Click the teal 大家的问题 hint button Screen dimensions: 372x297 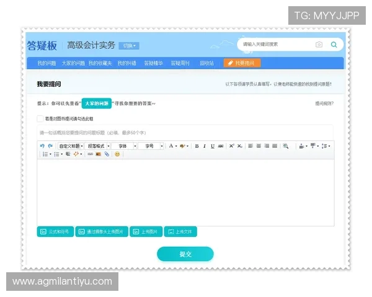pos(97,103)
